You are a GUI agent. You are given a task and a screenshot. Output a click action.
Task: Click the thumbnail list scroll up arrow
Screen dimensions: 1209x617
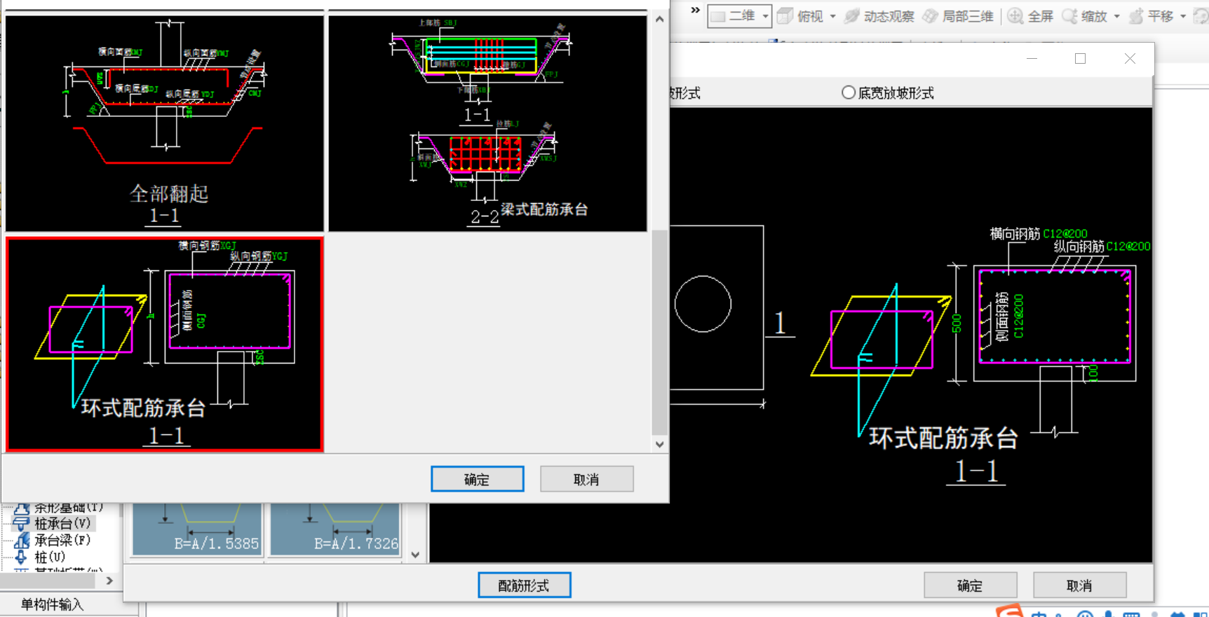click(660, 20)
